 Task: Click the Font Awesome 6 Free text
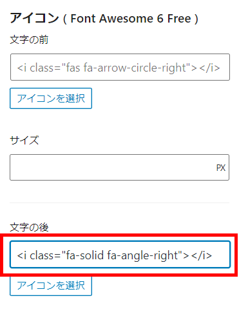pos(131,19)
